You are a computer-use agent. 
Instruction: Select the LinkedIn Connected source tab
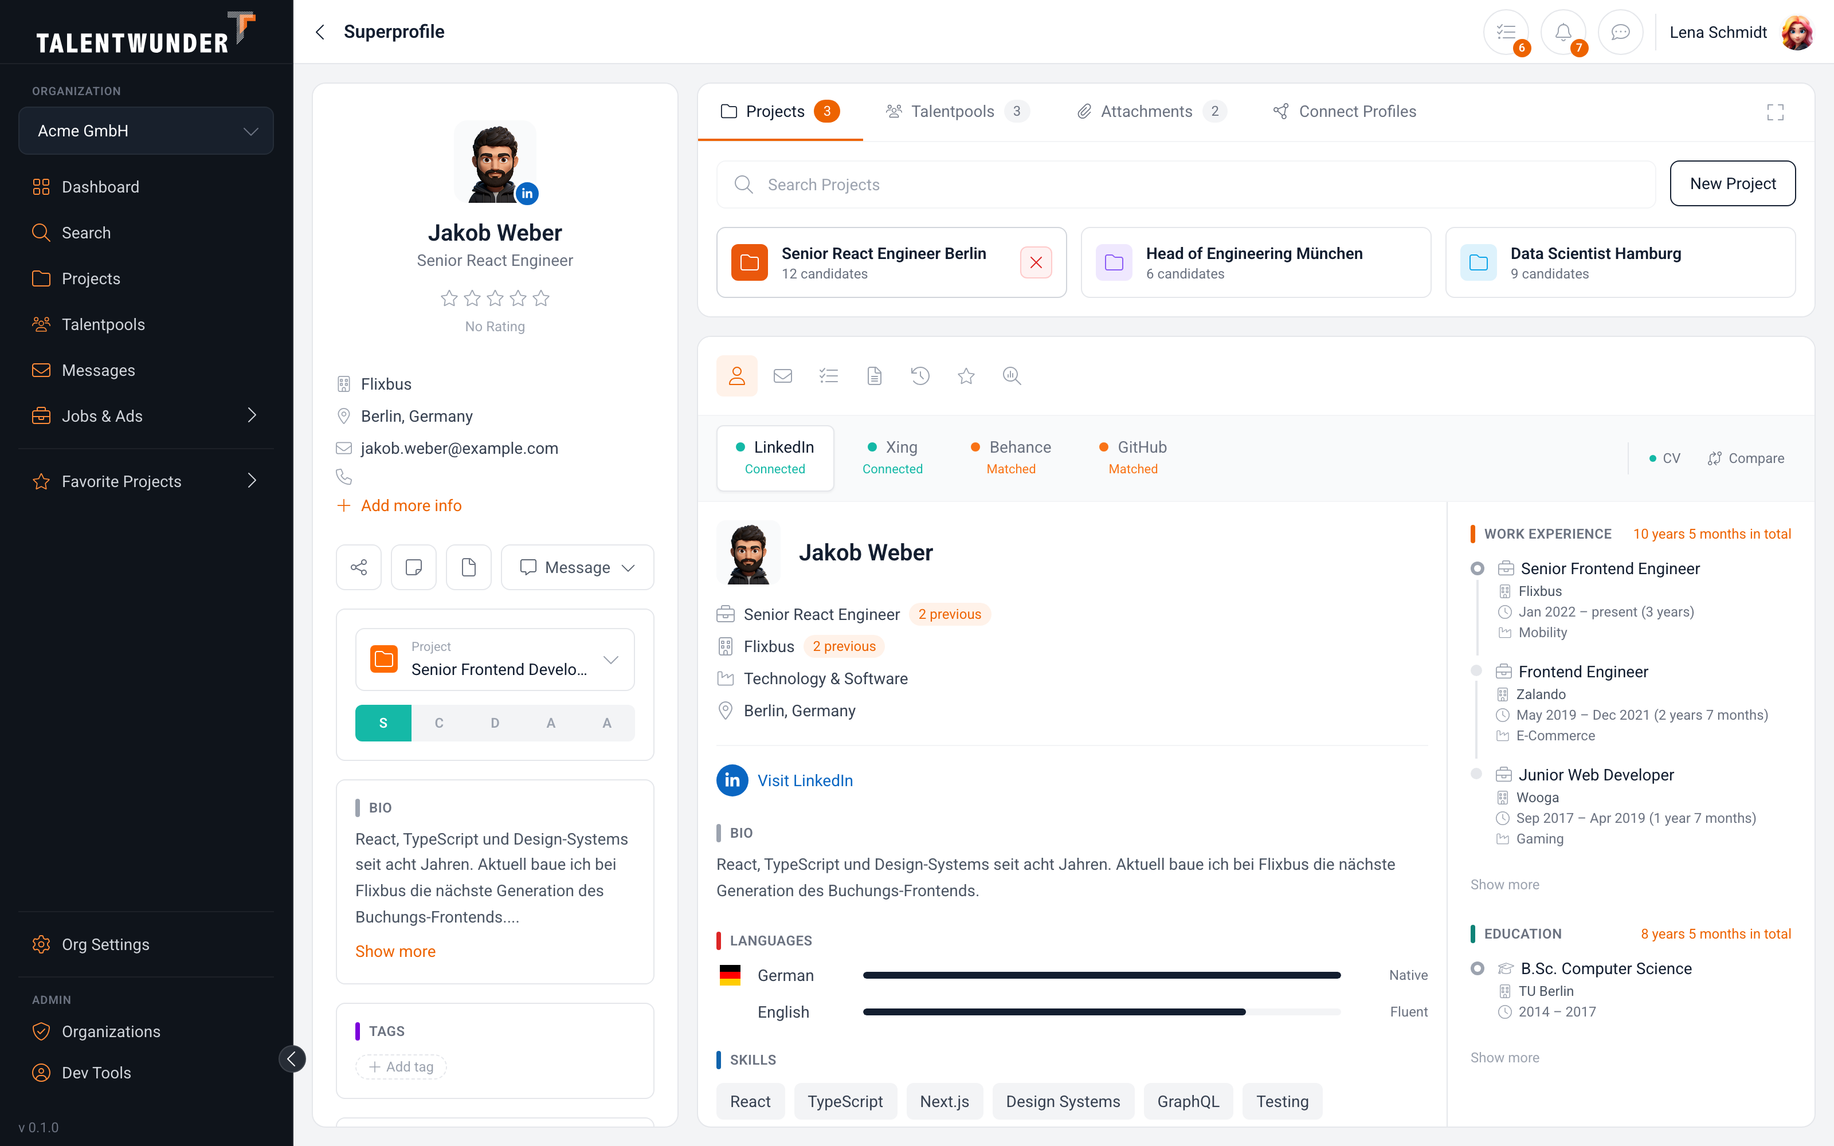(x=775, y=458)
